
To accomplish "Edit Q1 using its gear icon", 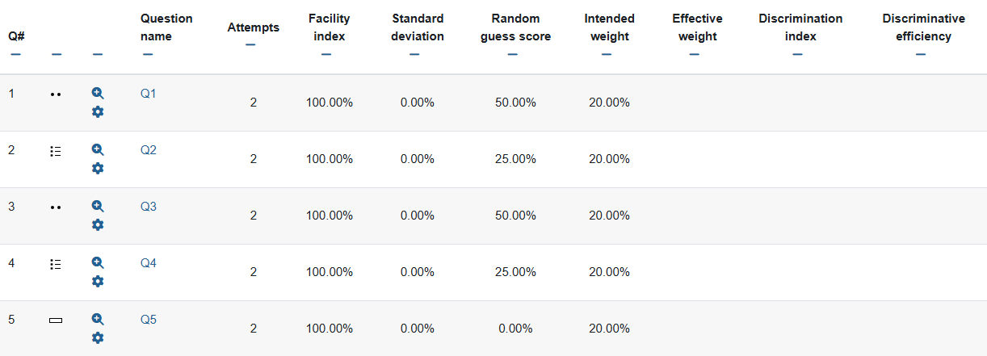I will (98, 112).
